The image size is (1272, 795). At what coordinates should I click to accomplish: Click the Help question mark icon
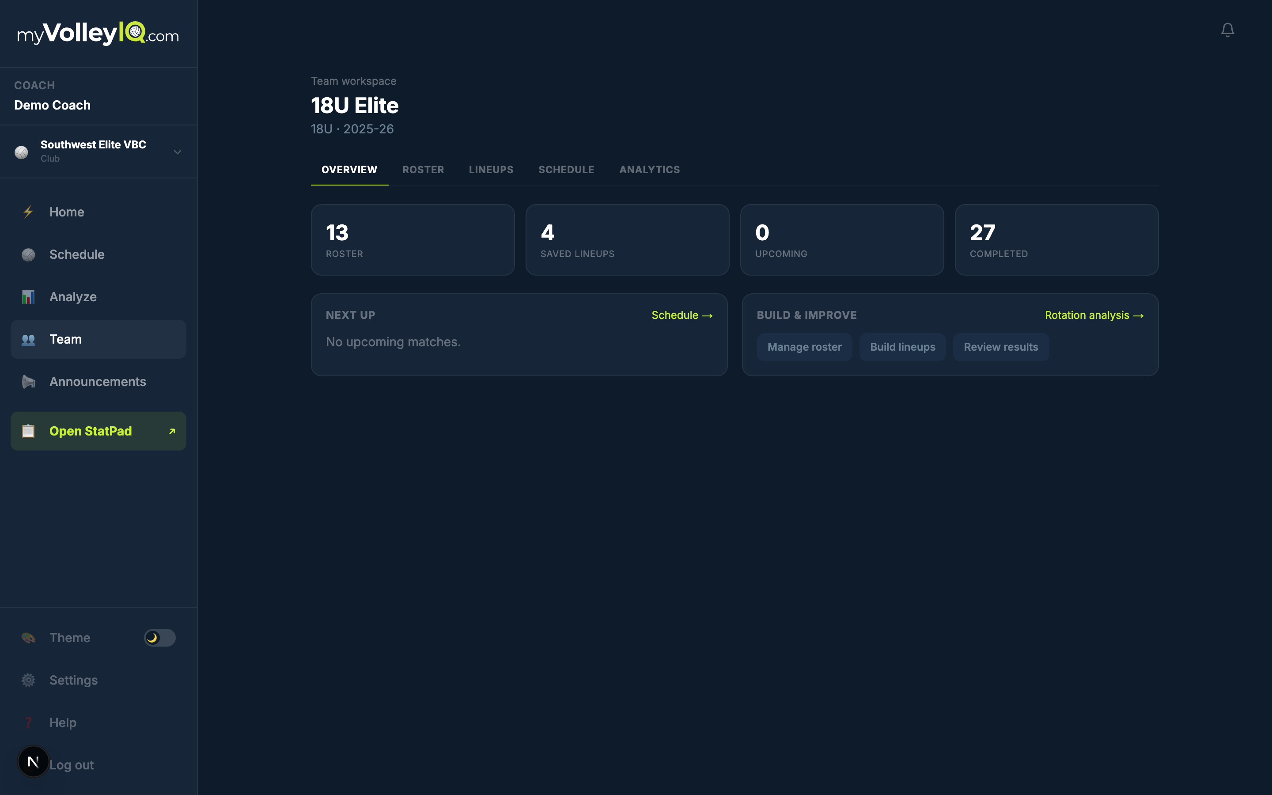coord(28,723)
